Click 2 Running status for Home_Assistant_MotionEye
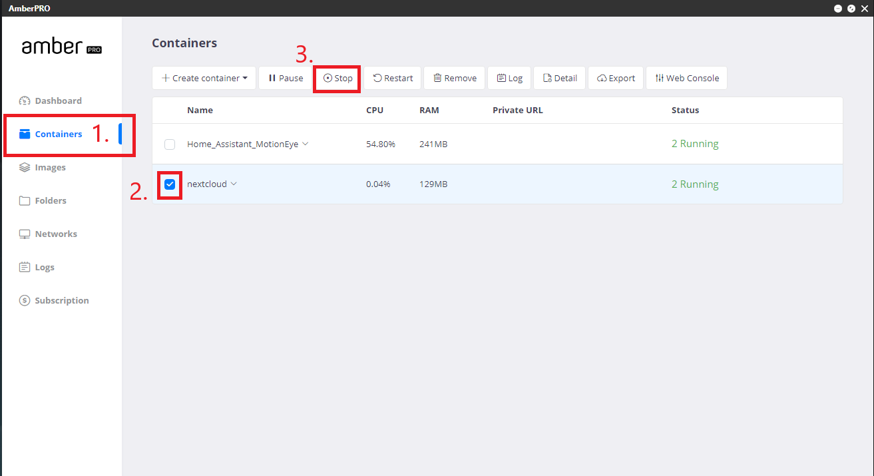Screen dimensions: 874x476 click(x=695, y=144)
